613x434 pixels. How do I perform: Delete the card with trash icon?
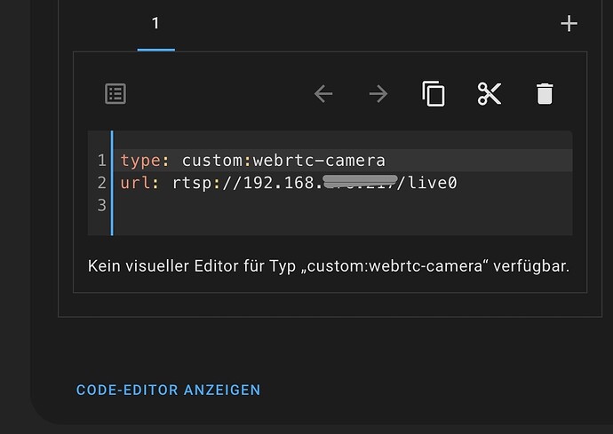(545, 94)
